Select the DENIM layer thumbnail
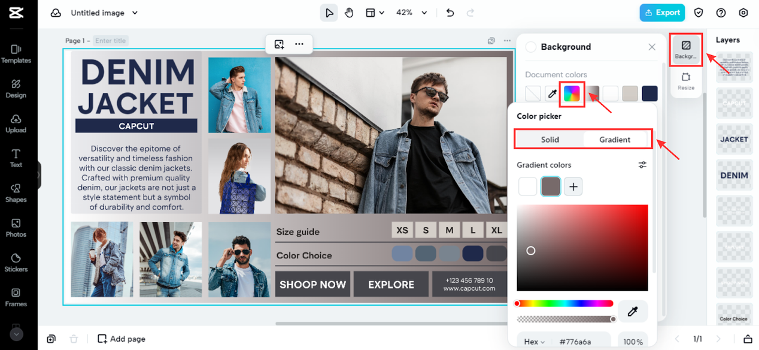Screen dimensions: 759x350 coord(734,175)
